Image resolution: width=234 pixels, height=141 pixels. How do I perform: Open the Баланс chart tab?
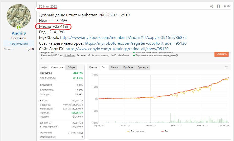click(x=115, y=67)
